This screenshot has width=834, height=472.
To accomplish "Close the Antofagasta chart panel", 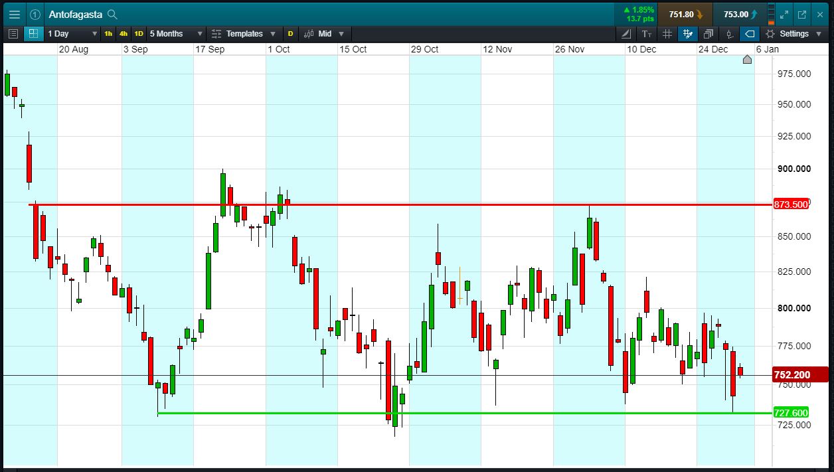I will tap(820, 14).
